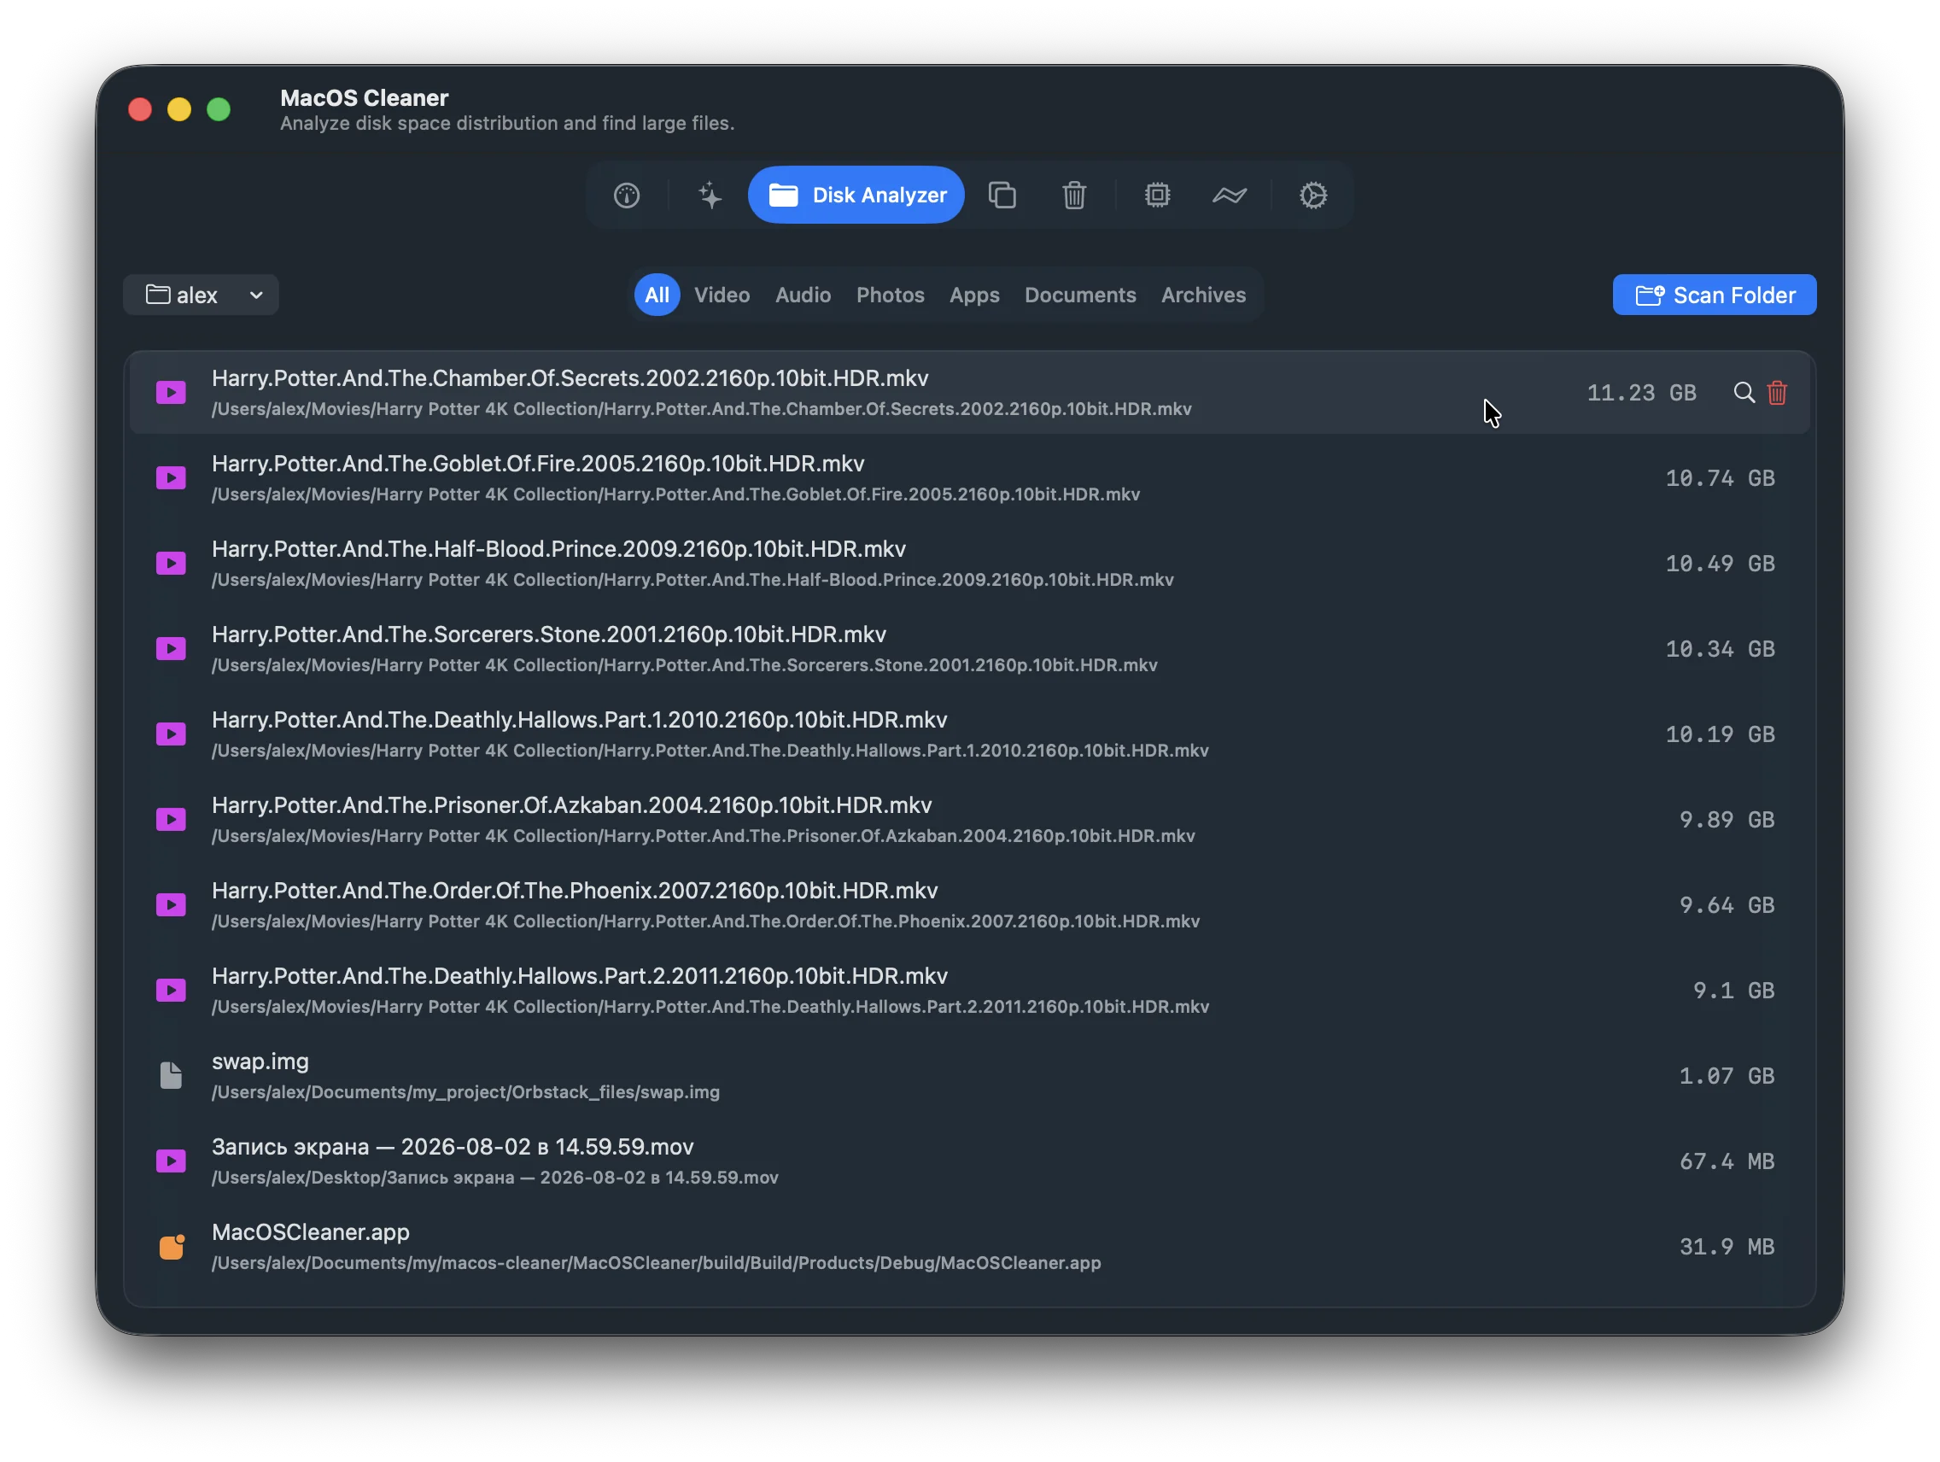The height and width of the screenshot is (1462, 1940).
Task: Click the Deathly Hallows Part 1 video icon
Action: click(171, 734)
